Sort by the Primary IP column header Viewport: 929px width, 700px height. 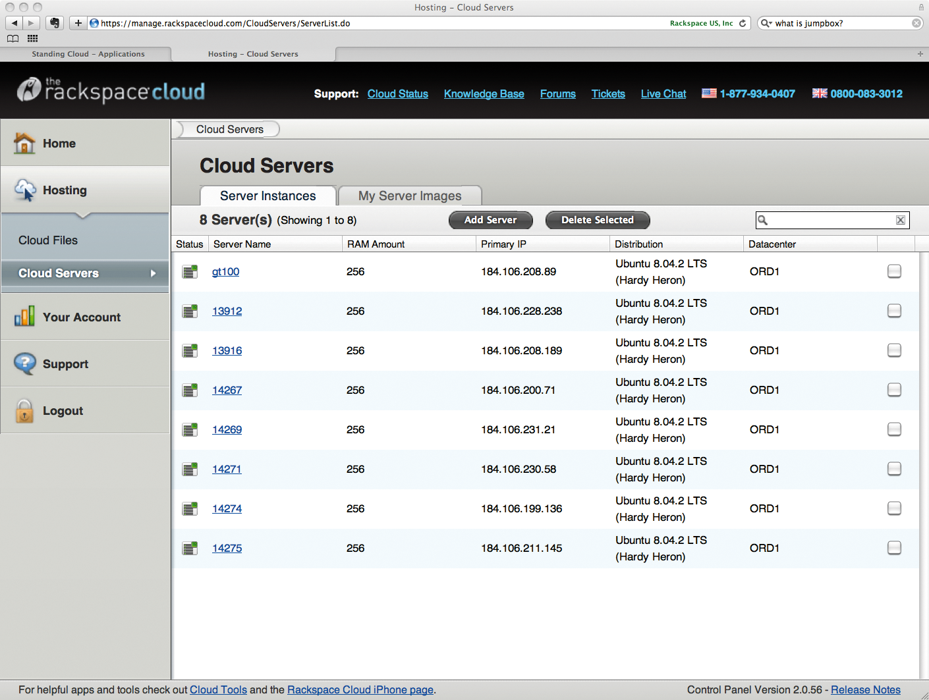point(542,244)
